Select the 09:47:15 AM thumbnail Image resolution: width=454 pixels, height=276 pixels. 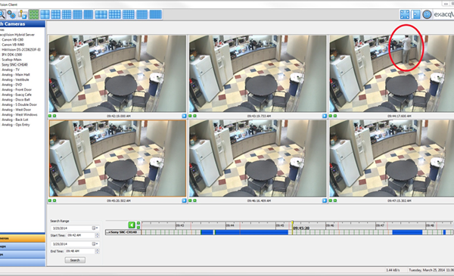391,159
